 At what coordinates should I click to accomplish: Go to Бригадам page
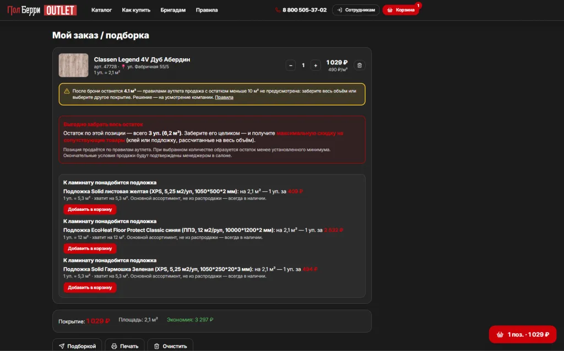pos(173,10)
